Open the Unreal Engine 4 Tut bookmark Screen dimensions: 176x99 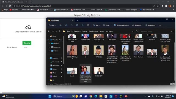click(113, 10)
